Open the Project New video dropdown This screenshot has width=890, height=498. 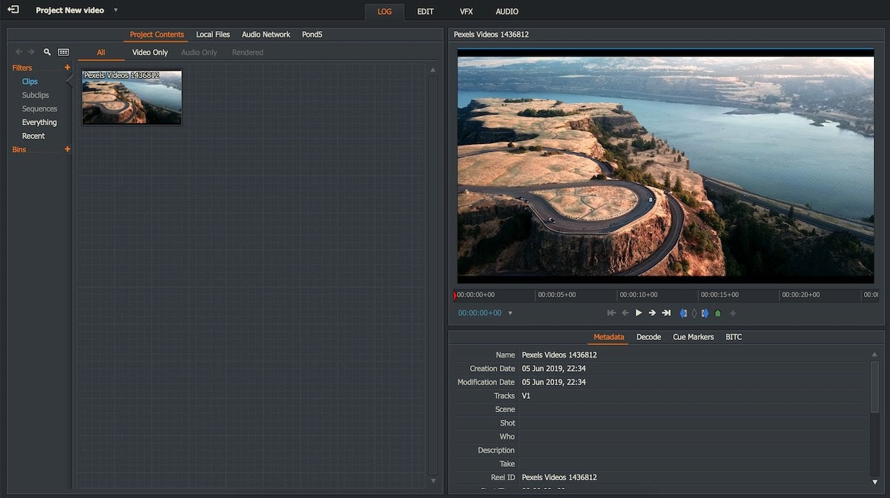tap(115, 10)
